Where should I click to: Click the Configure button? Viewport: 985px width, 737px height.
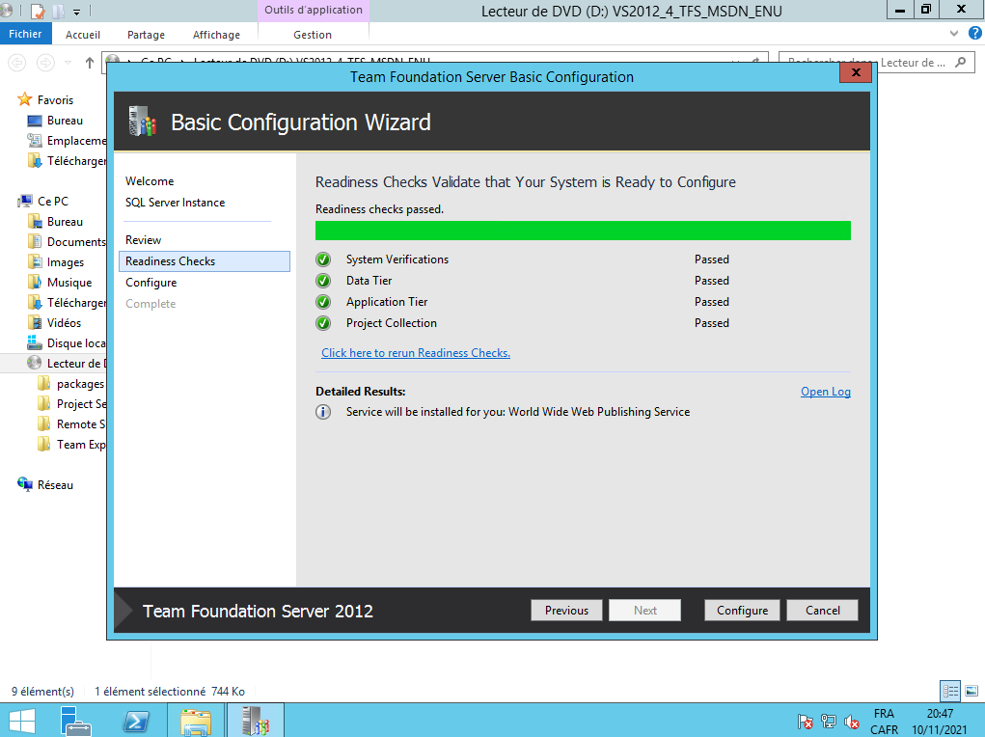[742, 611]
